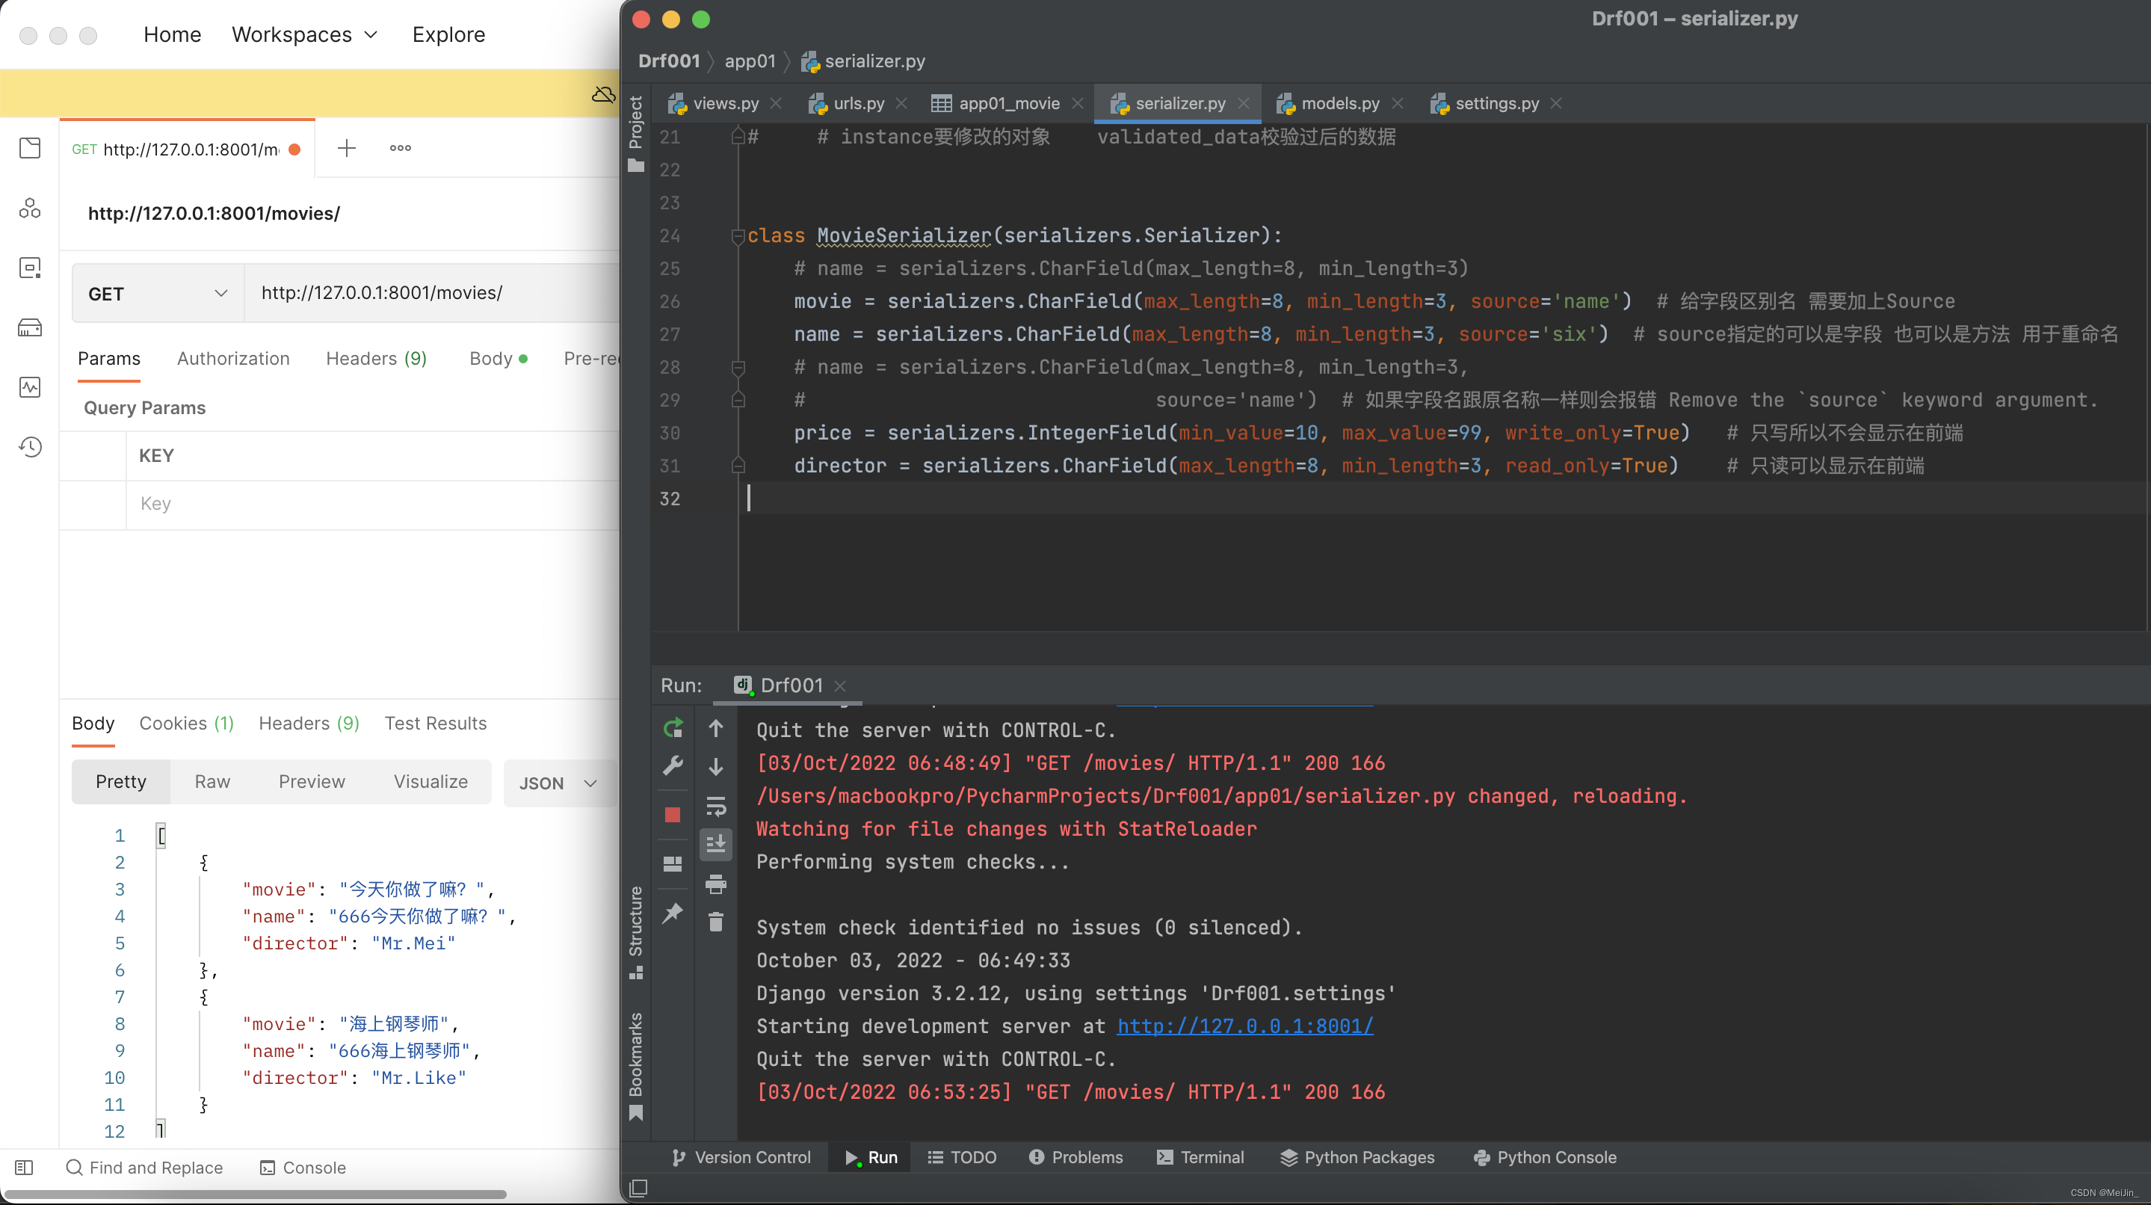
Task: Pin the Run tab
Action: pos(672,913)
